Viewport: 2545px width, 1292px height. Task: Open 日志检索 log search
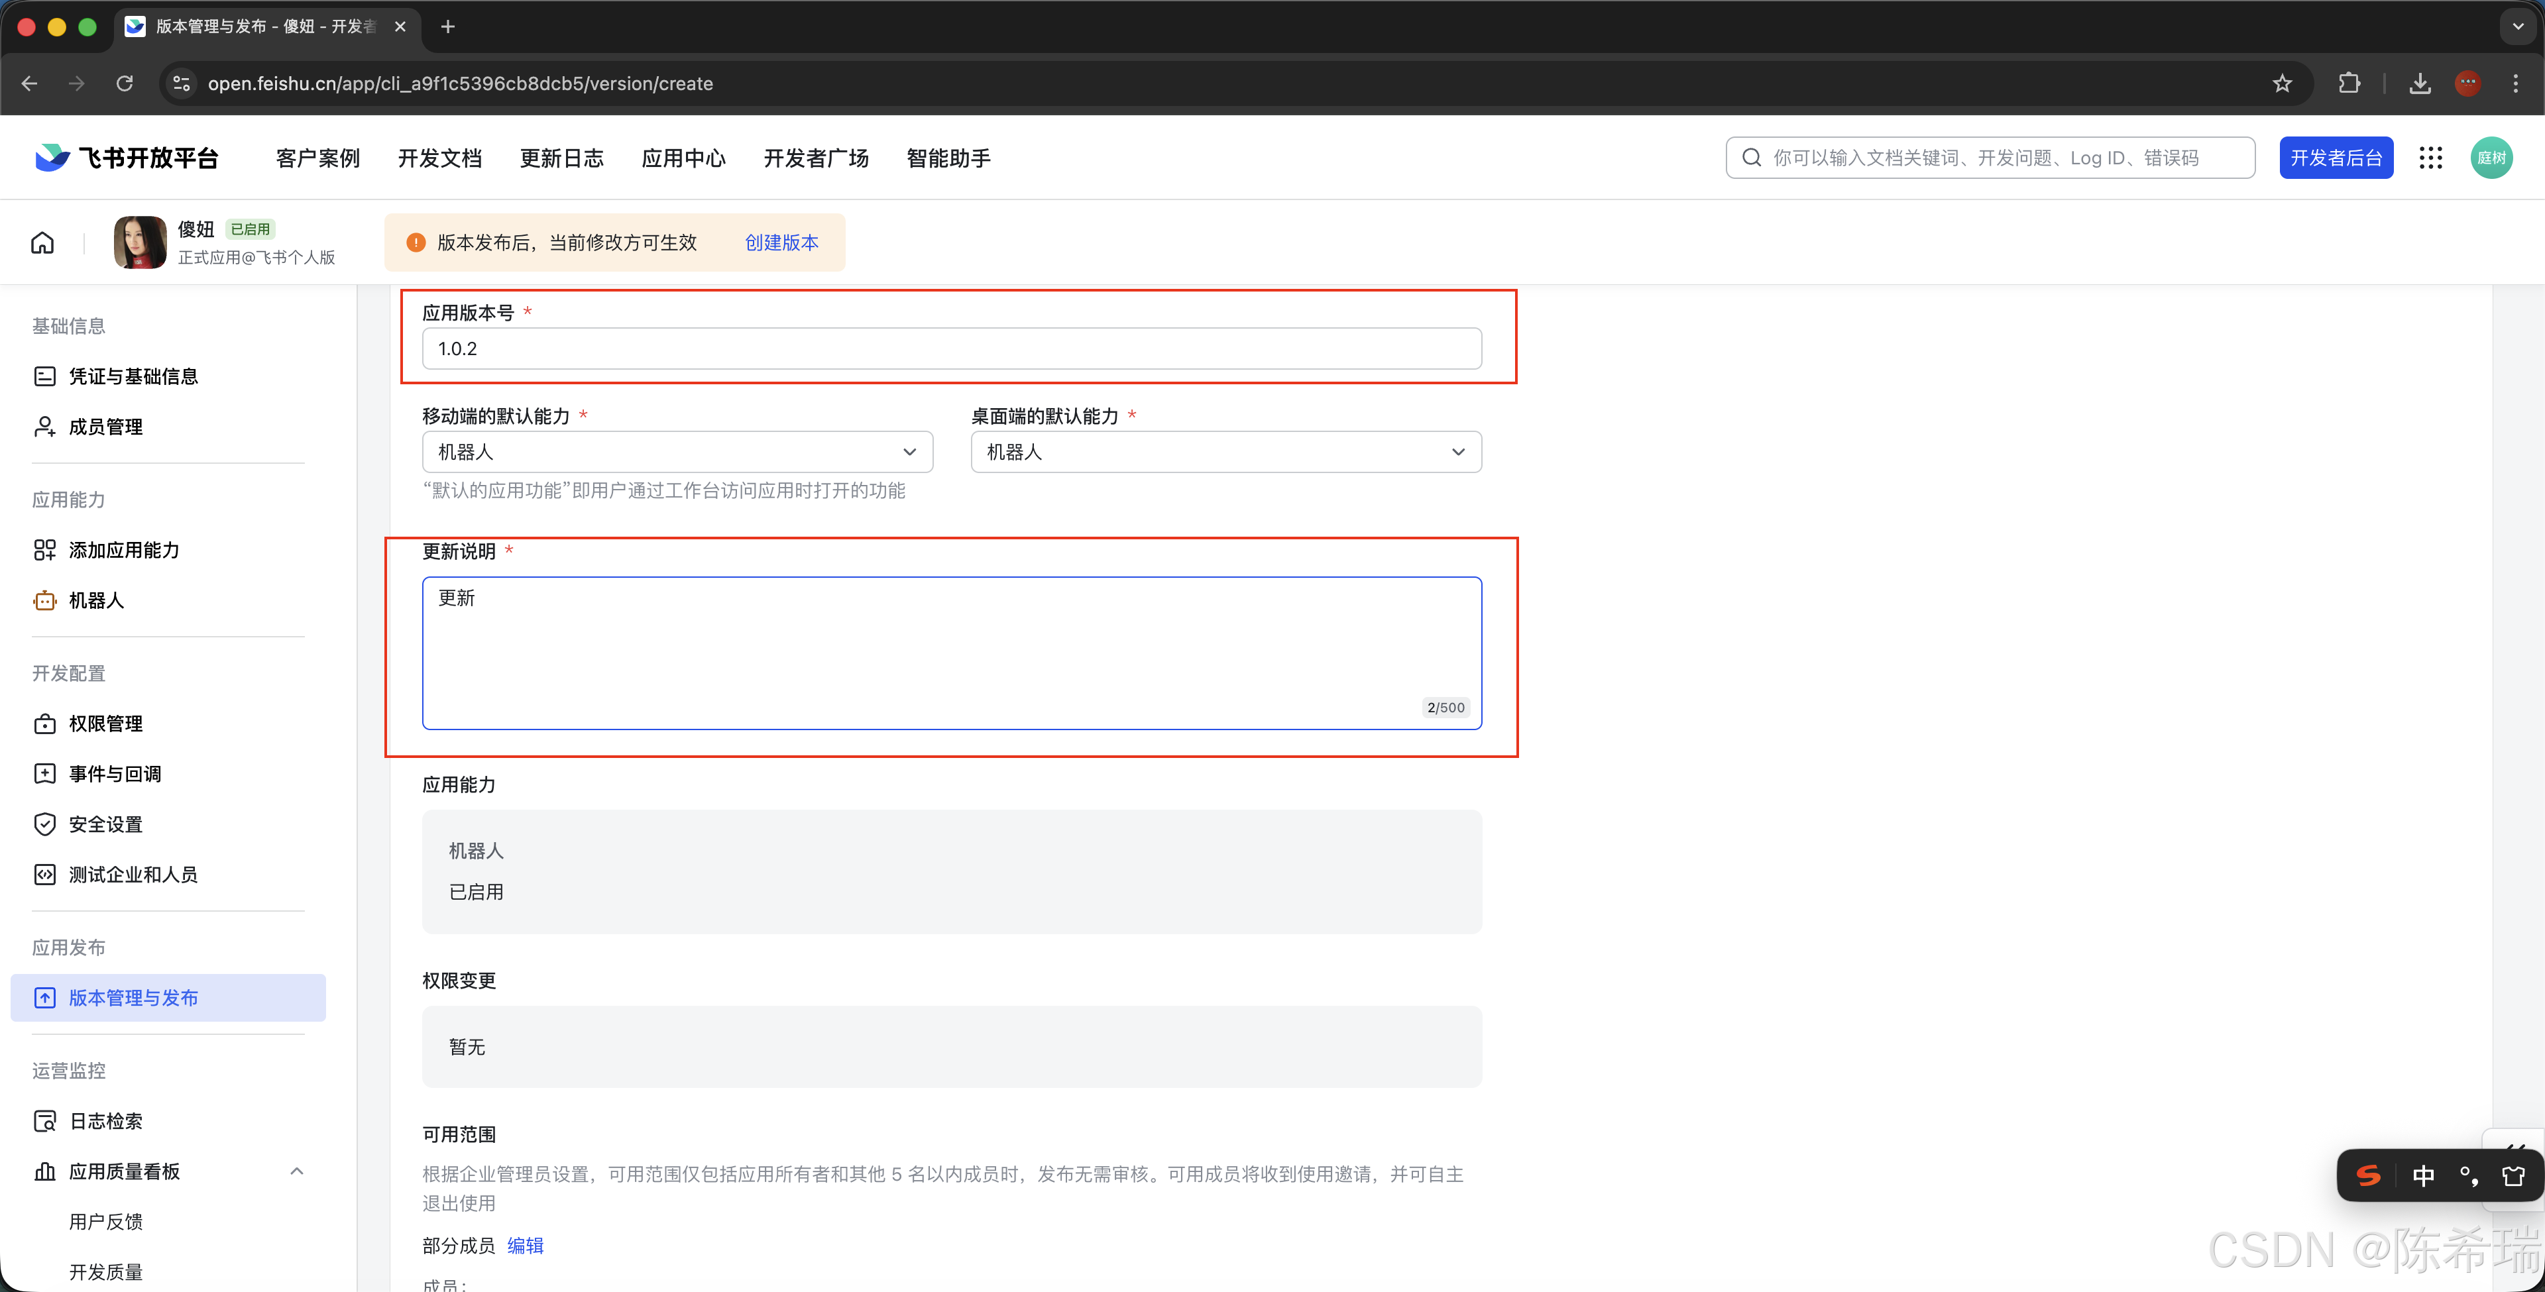point(107,1120)
